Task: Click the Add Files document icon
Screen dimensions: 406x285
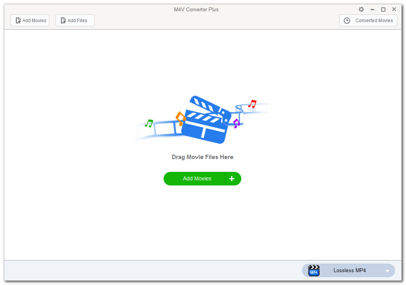Action: tap(63, 20)
